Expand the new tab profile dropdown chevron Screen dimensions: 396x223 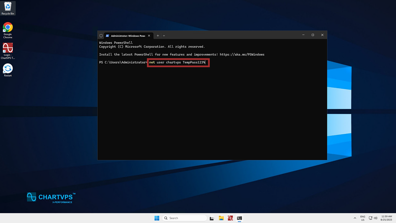click(x=164, y=36)
